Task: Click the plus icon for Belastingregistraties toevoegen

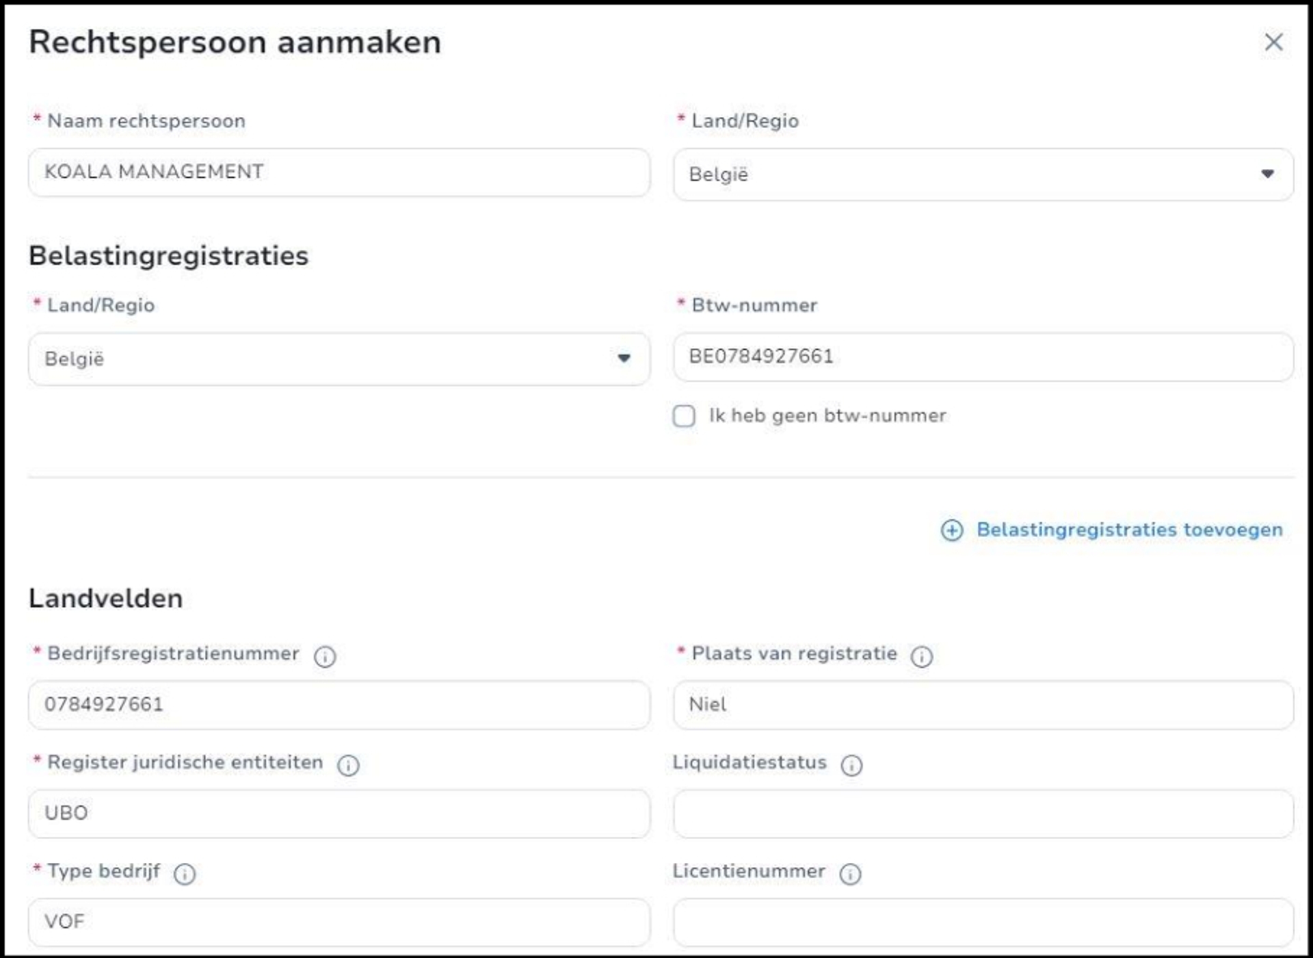Action: [951, 530]
